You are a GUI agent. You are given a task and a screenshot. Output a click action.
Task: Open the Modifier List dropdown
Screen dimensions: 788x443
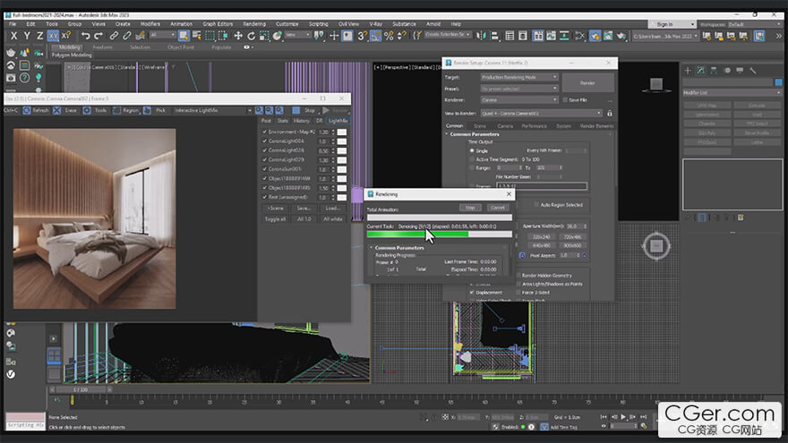(x=732, y=93)
